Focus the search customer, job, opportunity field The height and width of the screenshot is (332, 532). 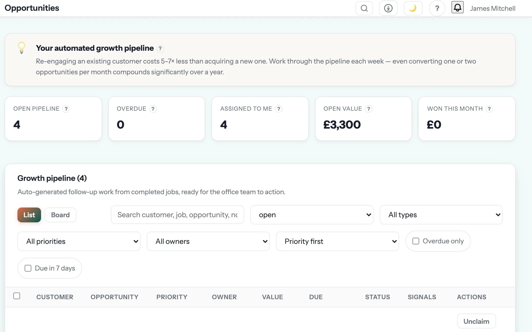tap(177, 215)
